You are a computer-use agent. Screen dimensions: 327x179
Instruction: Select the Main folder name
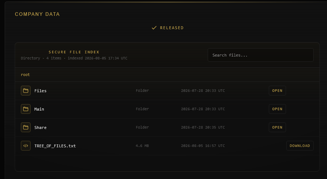point(39,109)
